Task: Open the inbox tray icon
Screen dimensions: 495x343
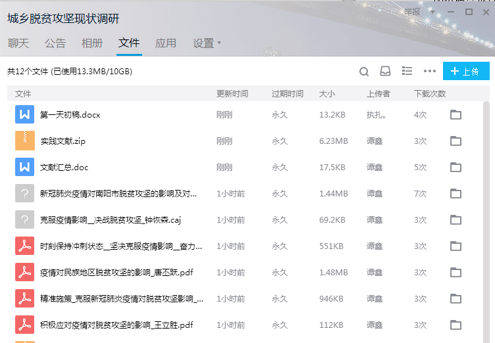Action: (385, 72)
